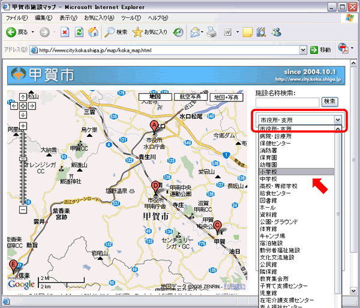Click the Adobe PDF toolbar icon
360x308 pixels.
[343, 49]
